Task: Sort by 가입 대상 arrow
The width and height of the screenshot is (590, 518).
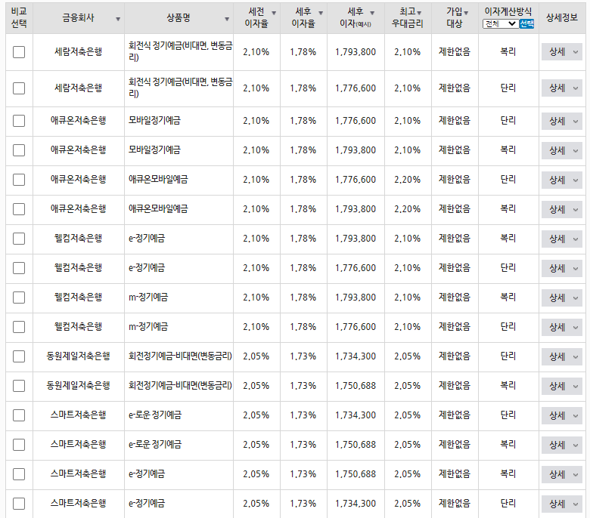Action: pos(466,13)
